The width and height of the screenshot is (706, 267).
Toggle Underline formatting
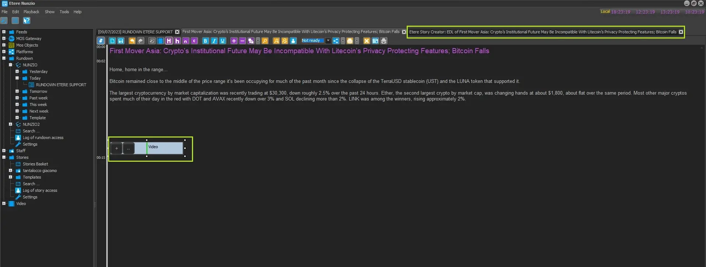[x=222, y=41]
